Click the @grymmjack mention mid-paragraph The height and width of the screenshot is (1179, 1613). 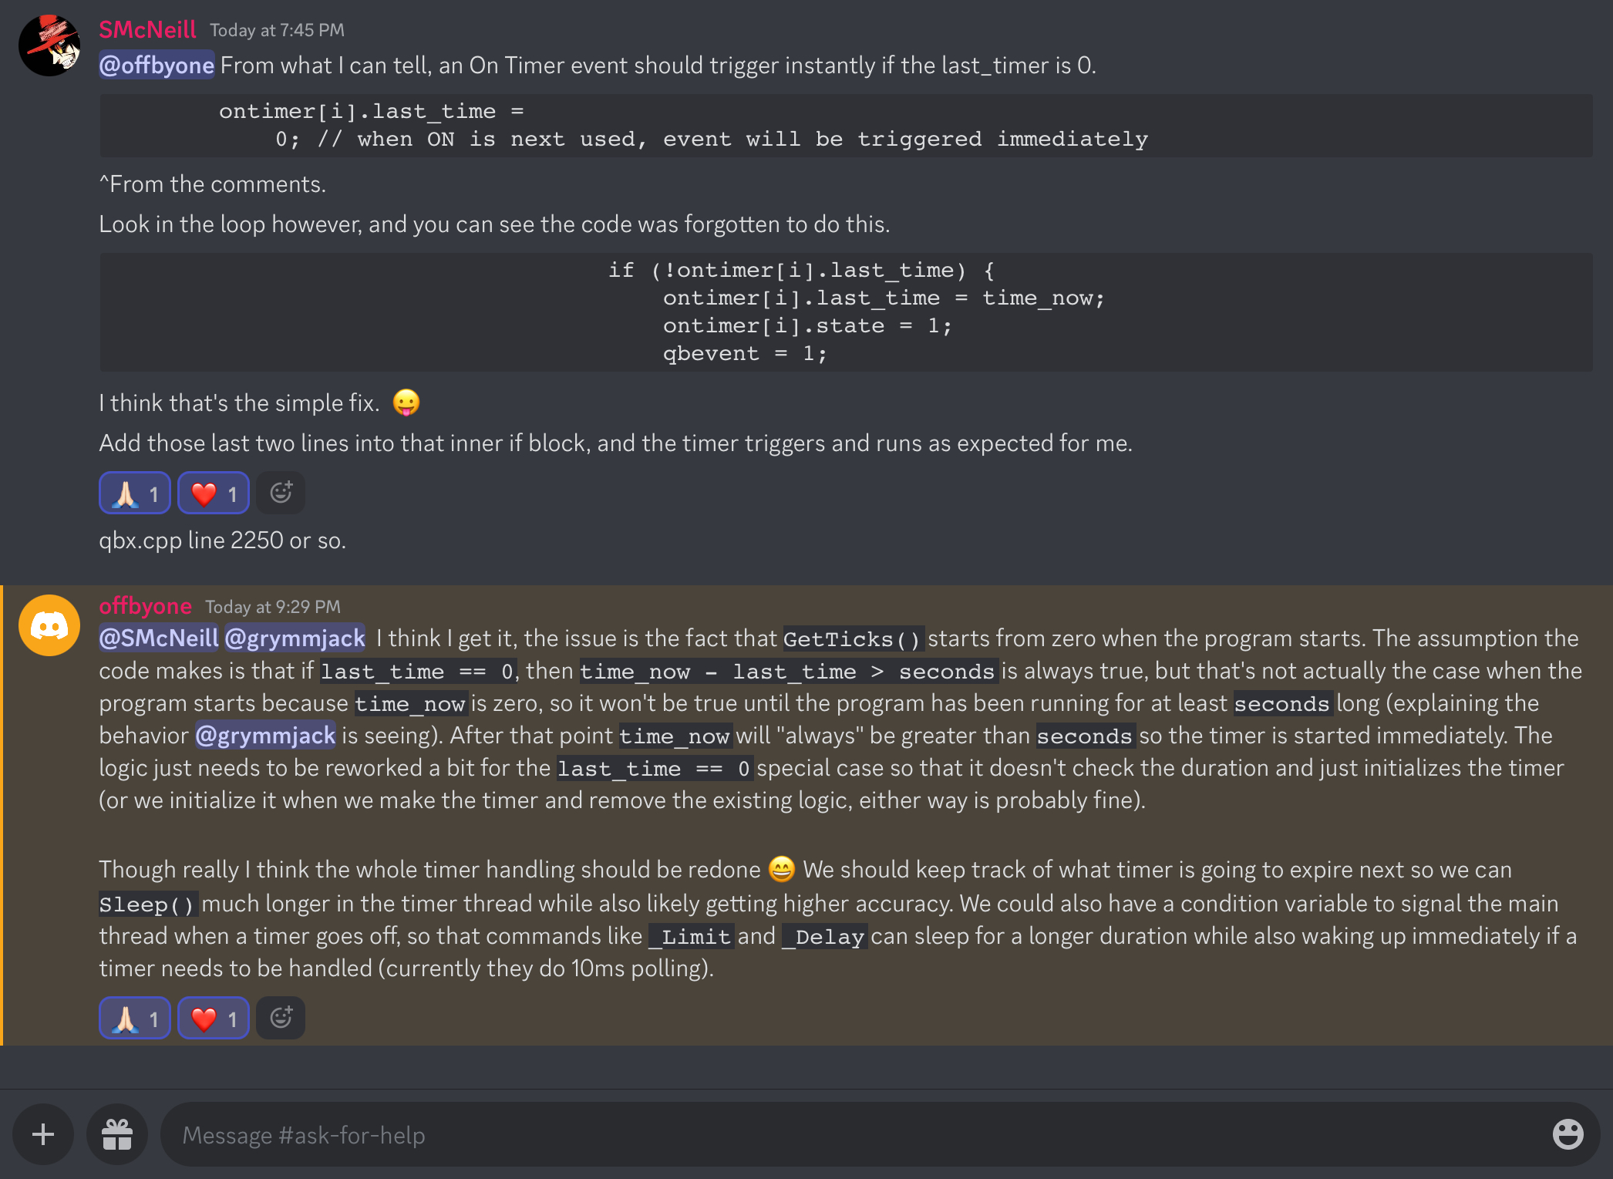point(266,736)
